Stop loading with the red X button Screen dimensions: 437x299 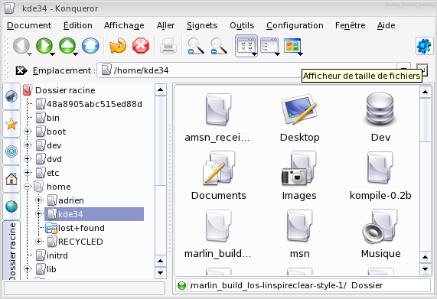[141, 46]
